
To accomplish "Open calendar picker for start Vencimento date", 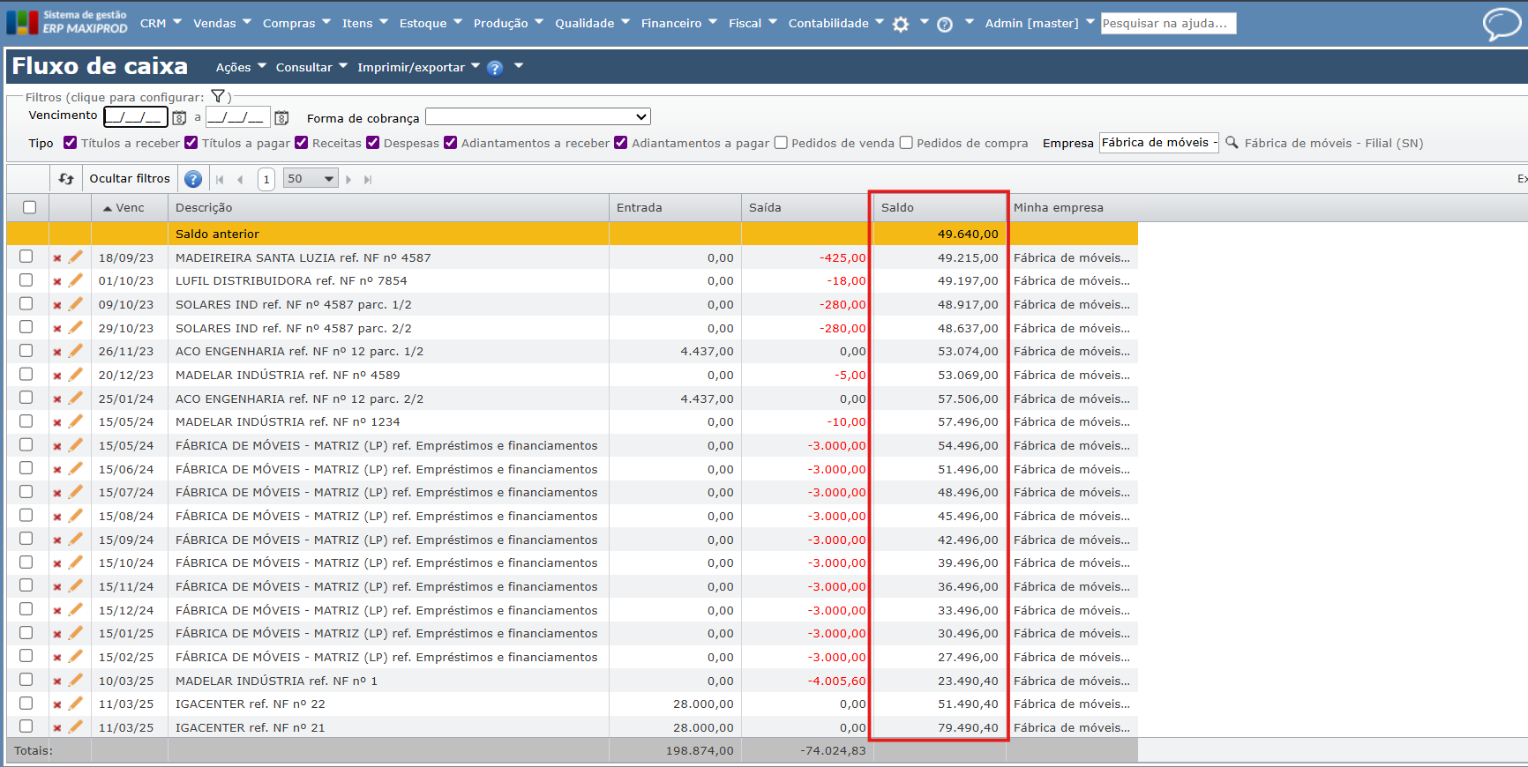I will tap(179, 118).
